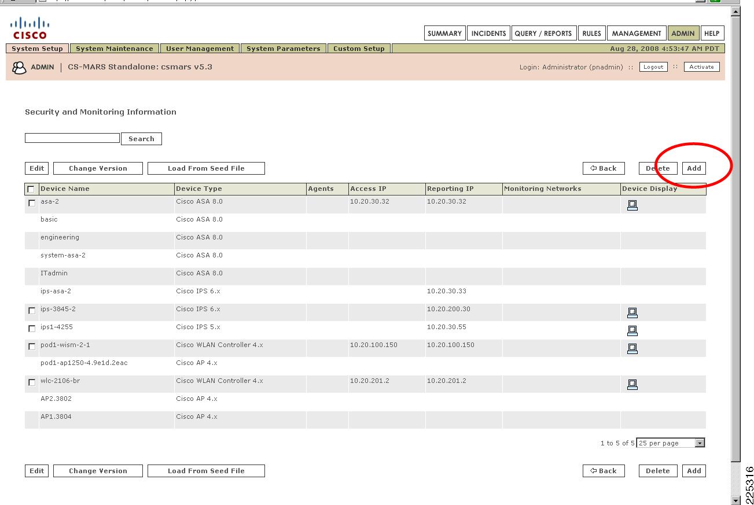Viewport: 754px width, 505px height.
Task: Open the Custom Setup subtab
Action: coord(359,49)
